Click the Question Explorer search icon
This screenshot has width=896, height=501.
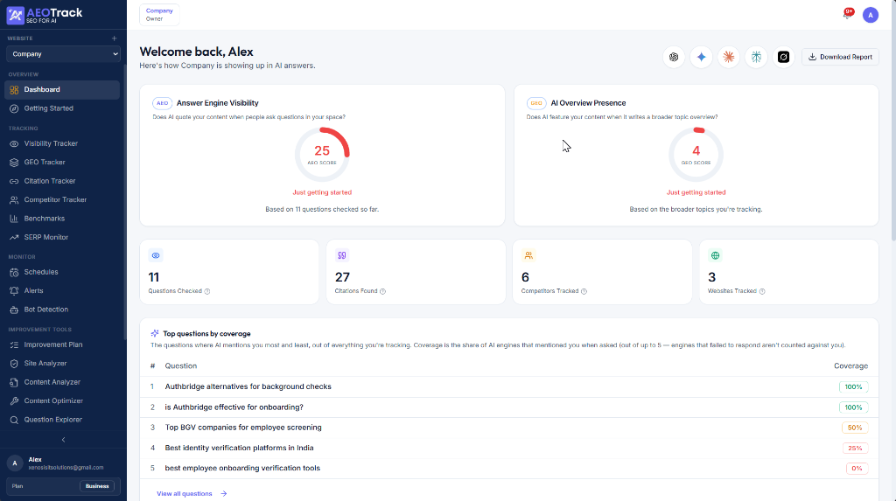(14, 420)
